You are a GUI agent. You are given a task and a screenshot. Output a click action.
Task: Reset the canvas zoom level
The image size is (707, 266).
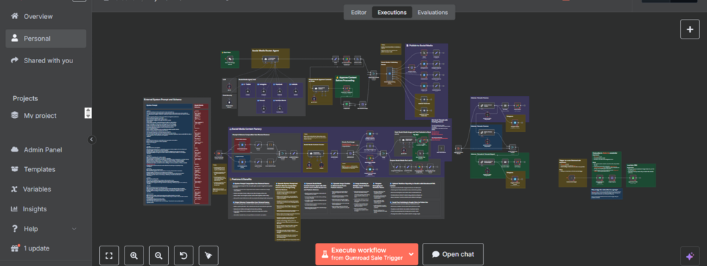click(x=184, y=255)
